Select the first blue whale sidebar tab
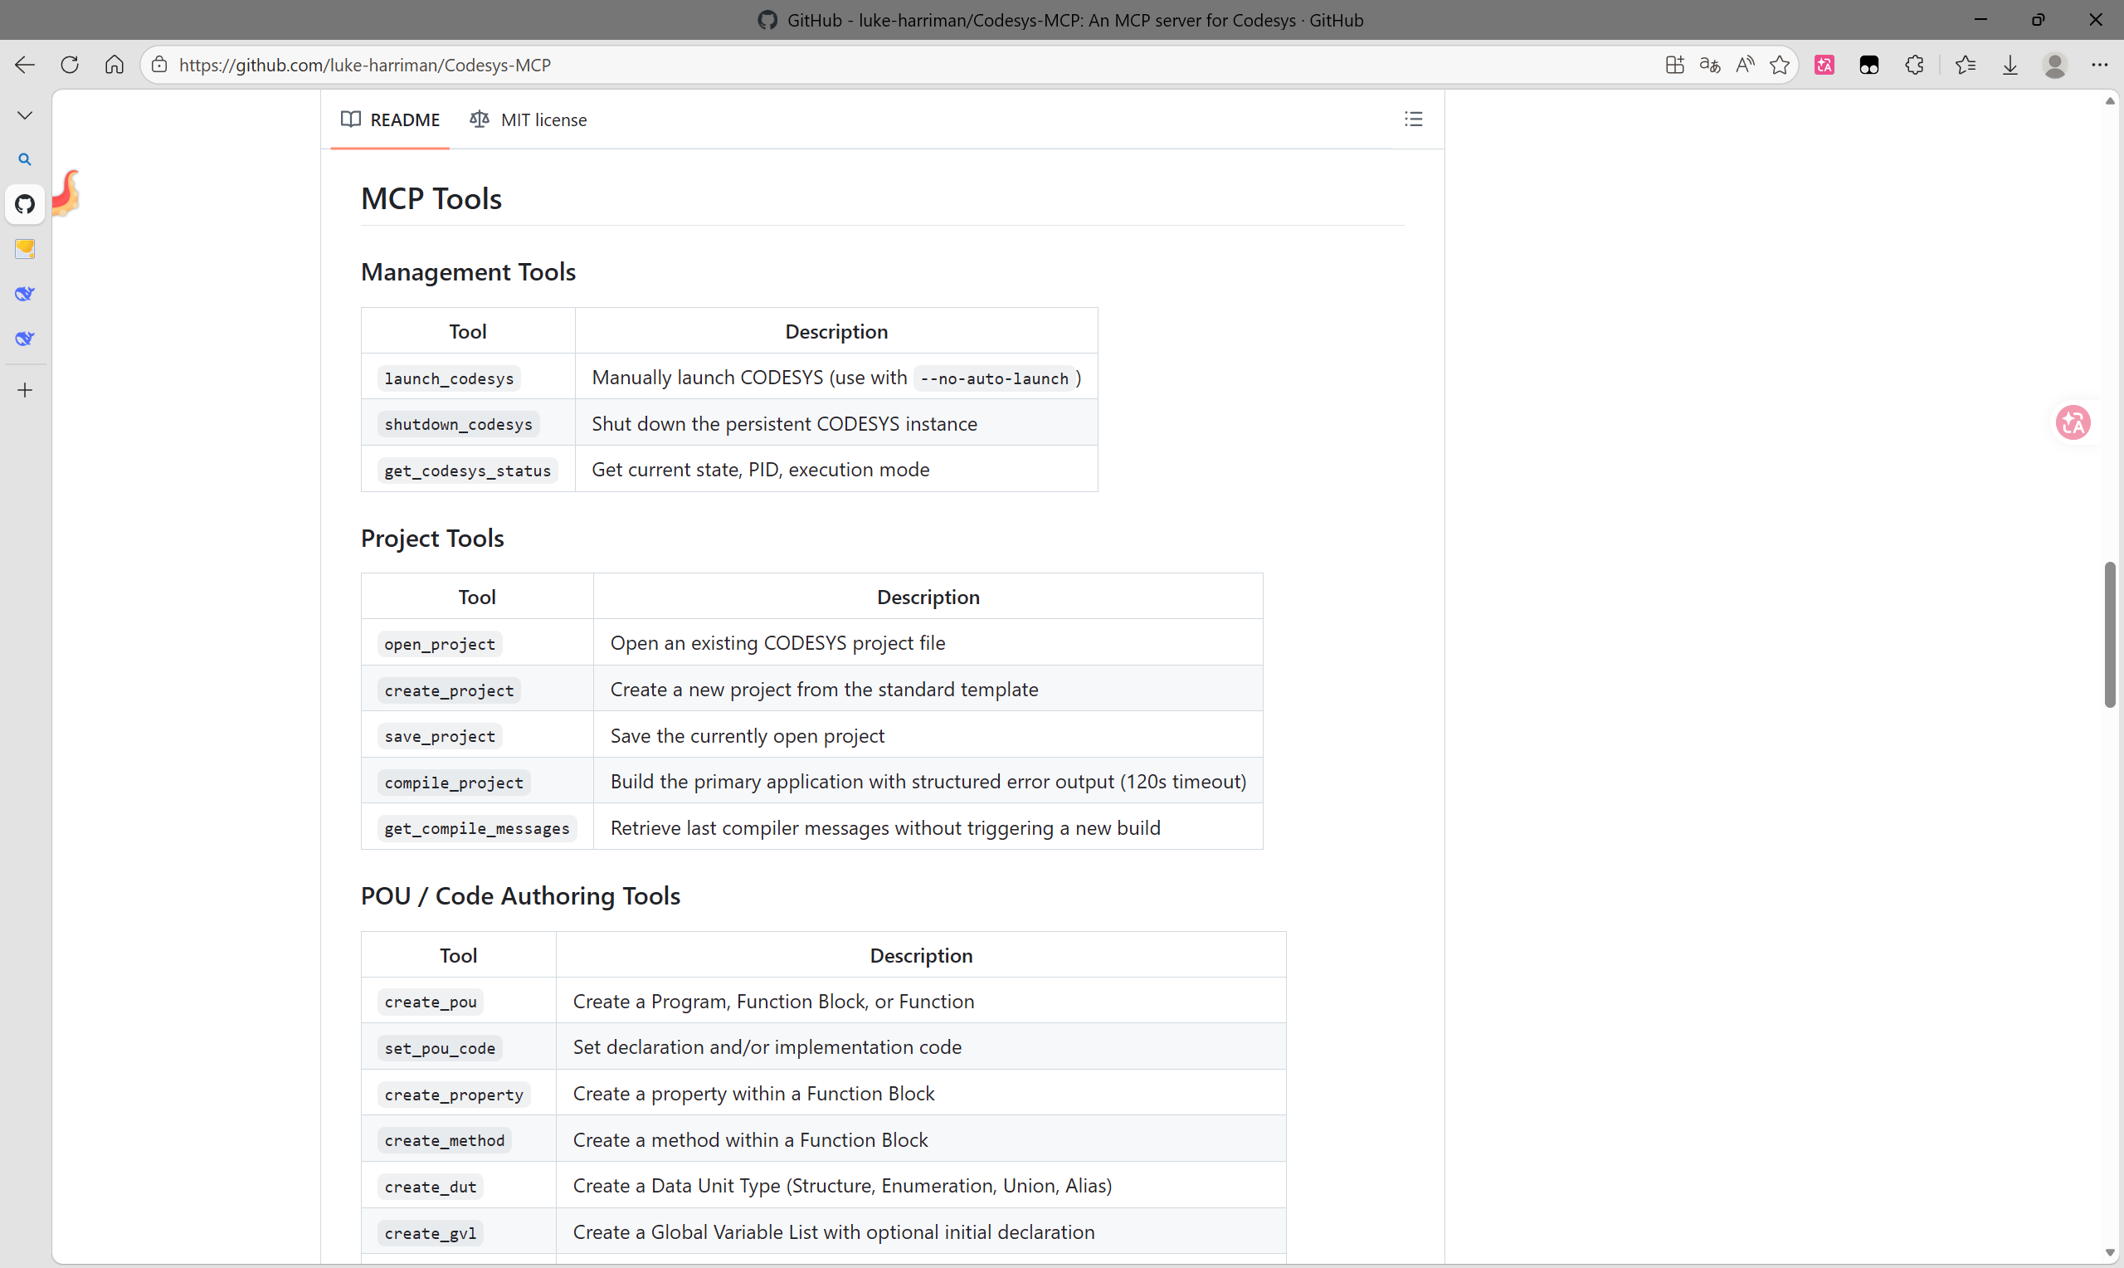 25,294
